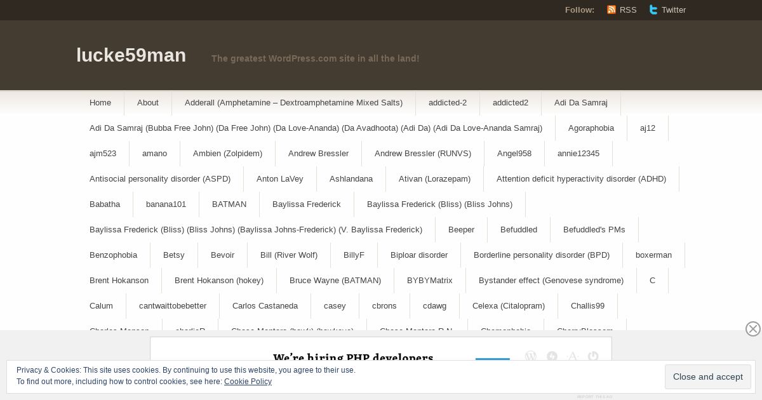762x400 pixels.
Task: Select the cbrons menu item
Action: click(x=384, y=305)
